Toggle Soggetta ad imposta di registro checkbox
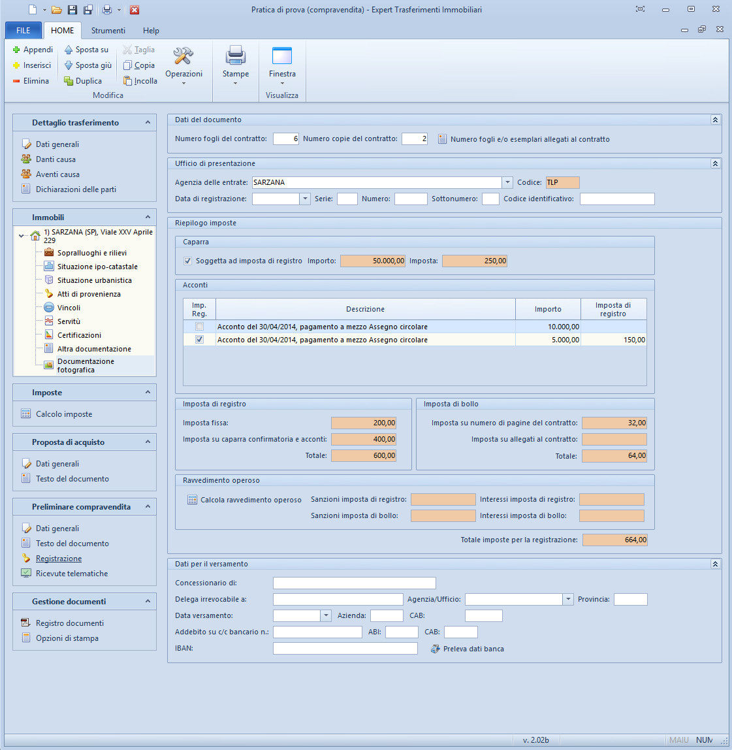 [x=188, y=261]
